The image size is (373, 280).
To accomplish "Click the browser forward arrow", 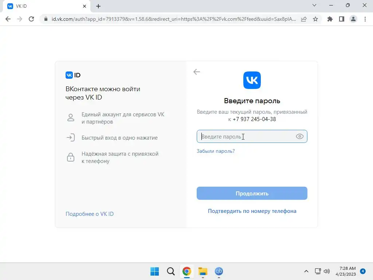I will (x=20, y=19).
